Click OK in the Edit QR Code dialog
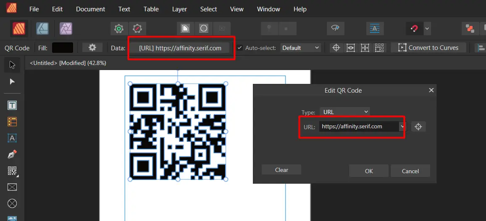486x221 pixels. tap(368, 171)
